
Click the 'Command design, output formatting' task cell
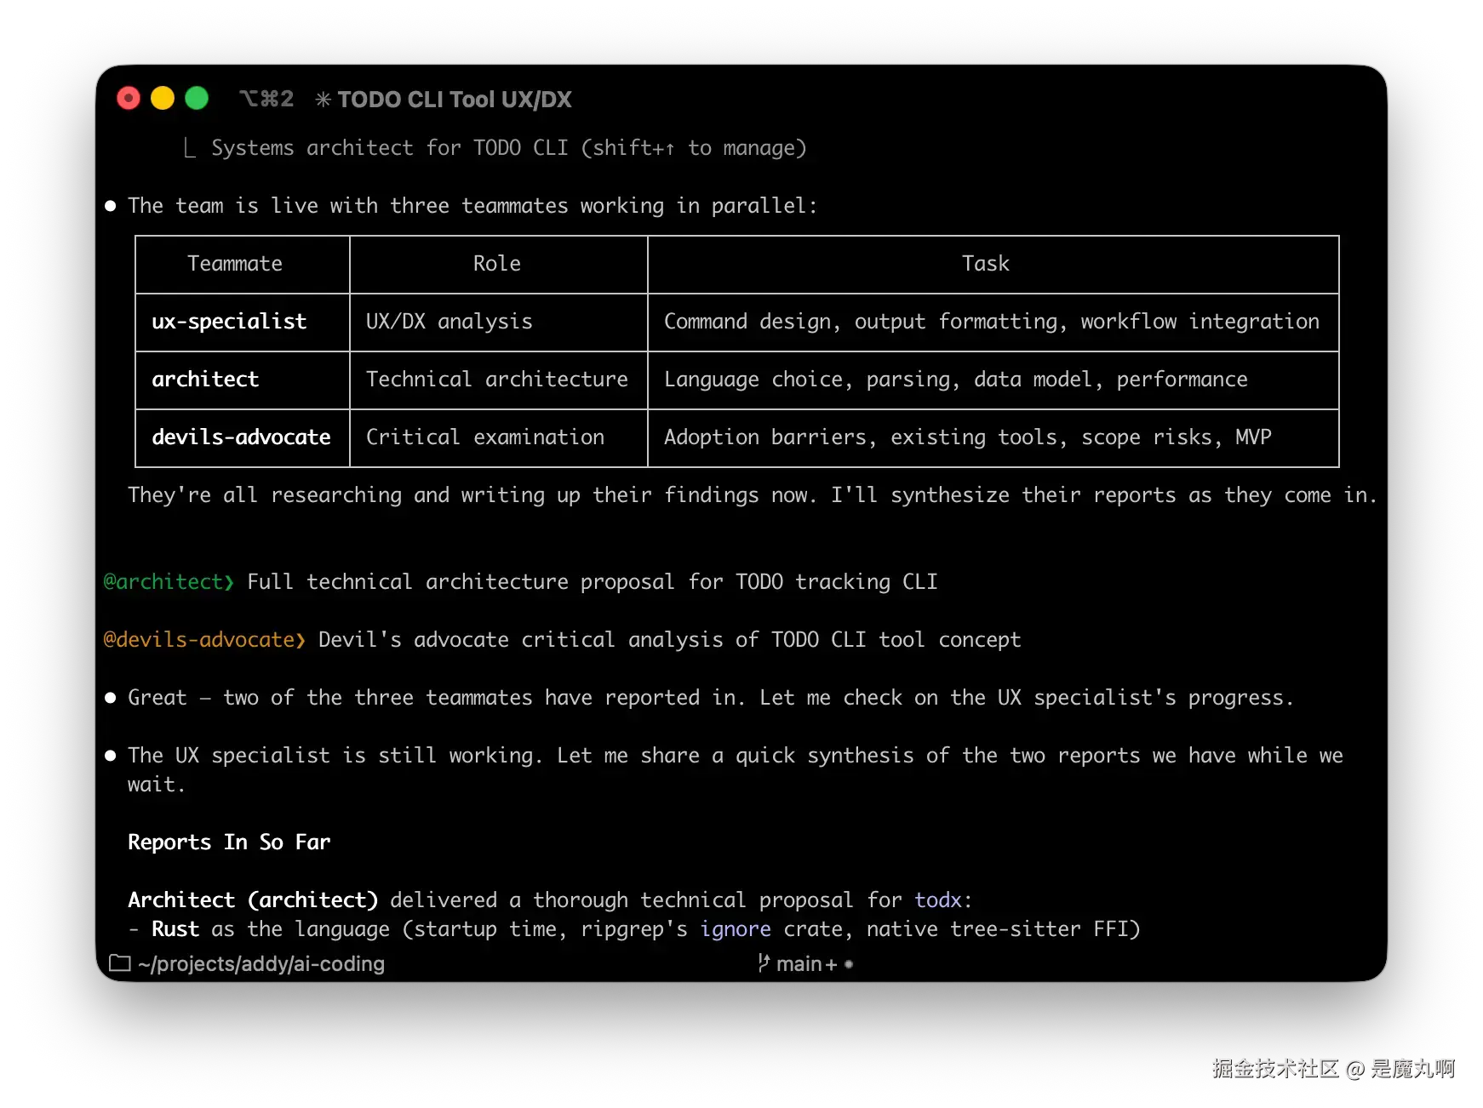click(x=992, y=322)
